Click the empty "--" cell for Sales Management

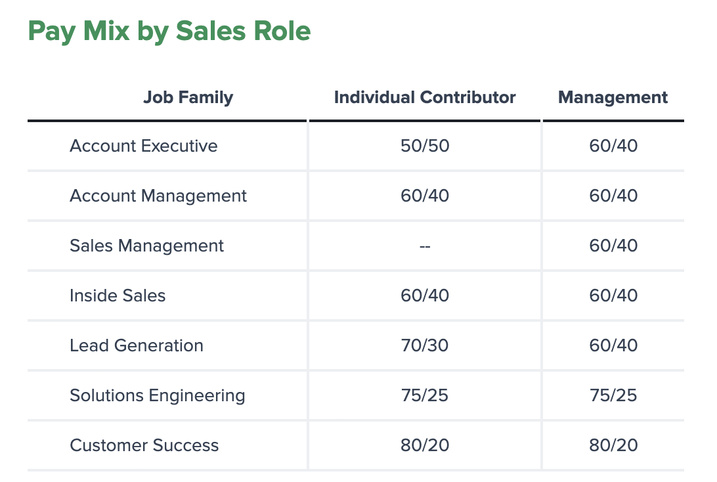425,246
